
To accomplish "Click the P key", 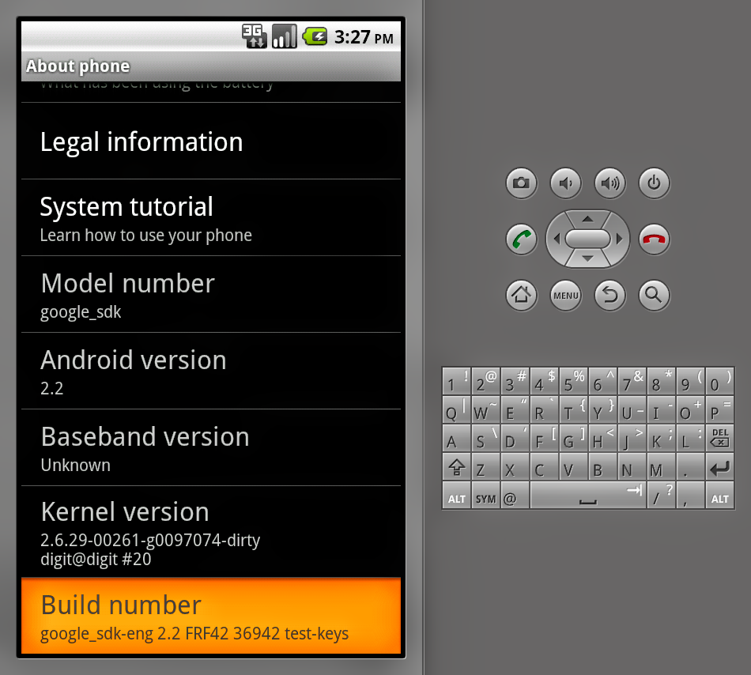I will click(719, 409).
